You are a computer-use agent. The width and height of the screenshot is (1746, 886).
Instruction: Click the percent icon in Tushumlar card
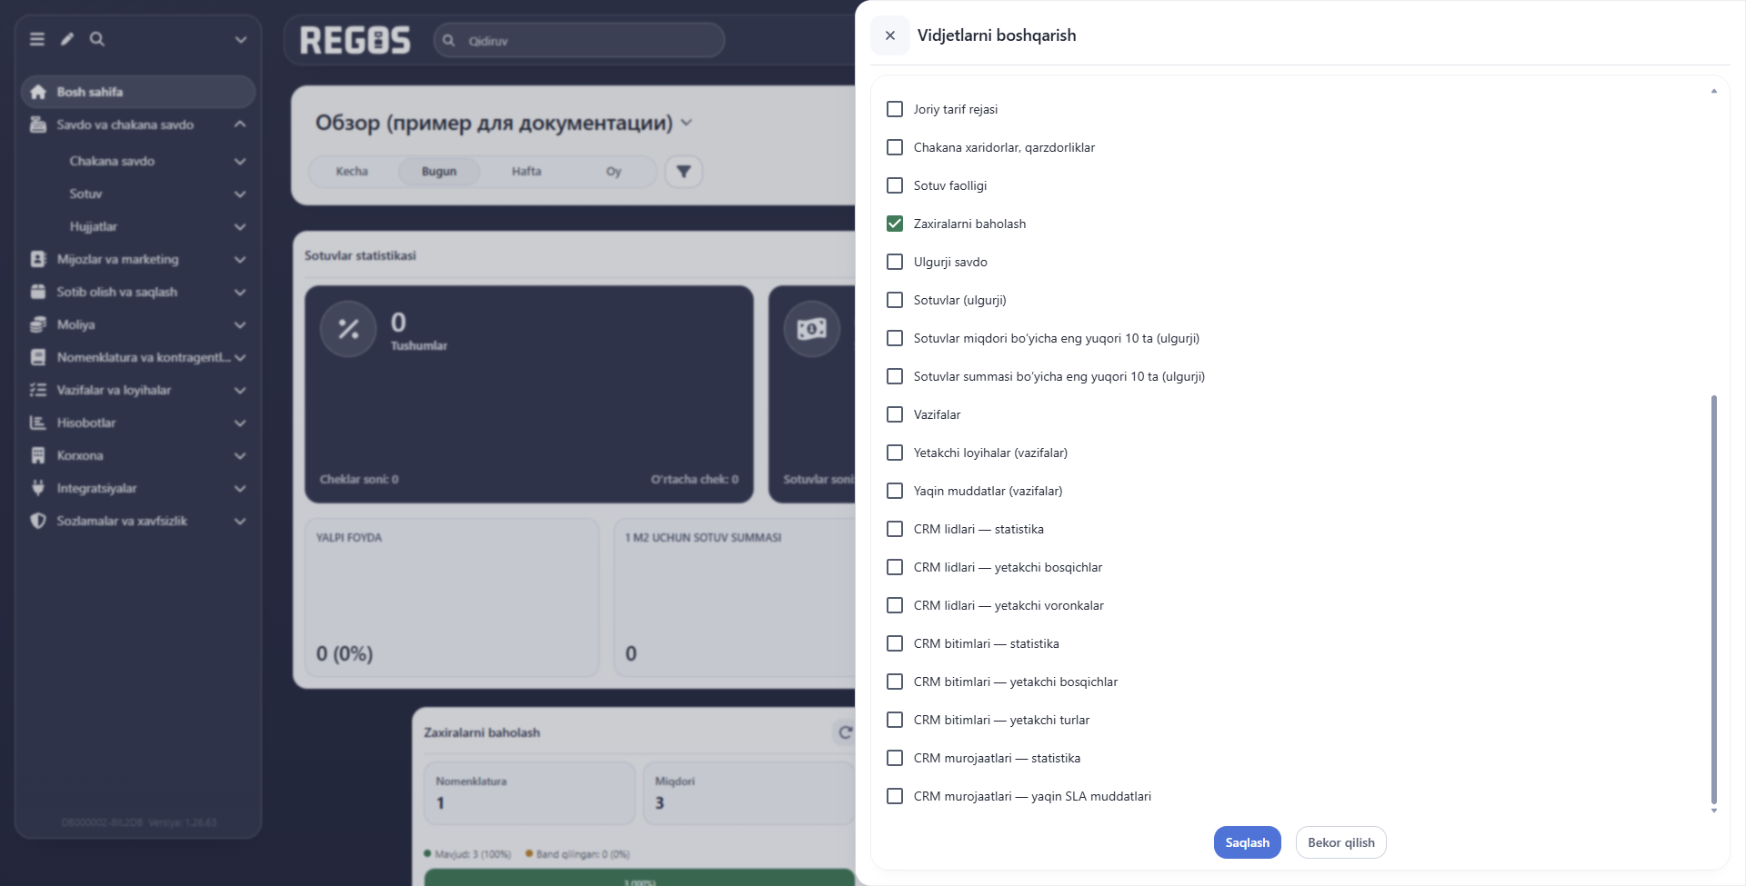[348, 329]
